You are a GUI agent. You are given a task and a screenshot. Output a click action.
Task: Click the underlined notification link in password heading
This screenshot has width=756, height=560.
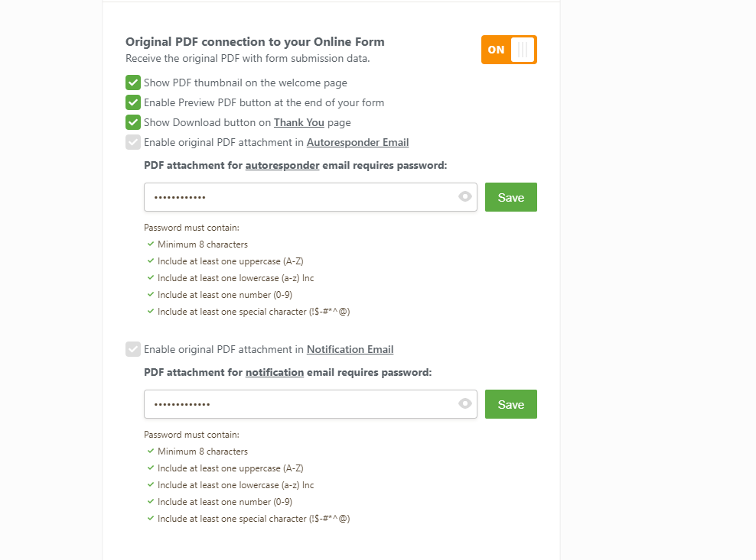(275, 372)
